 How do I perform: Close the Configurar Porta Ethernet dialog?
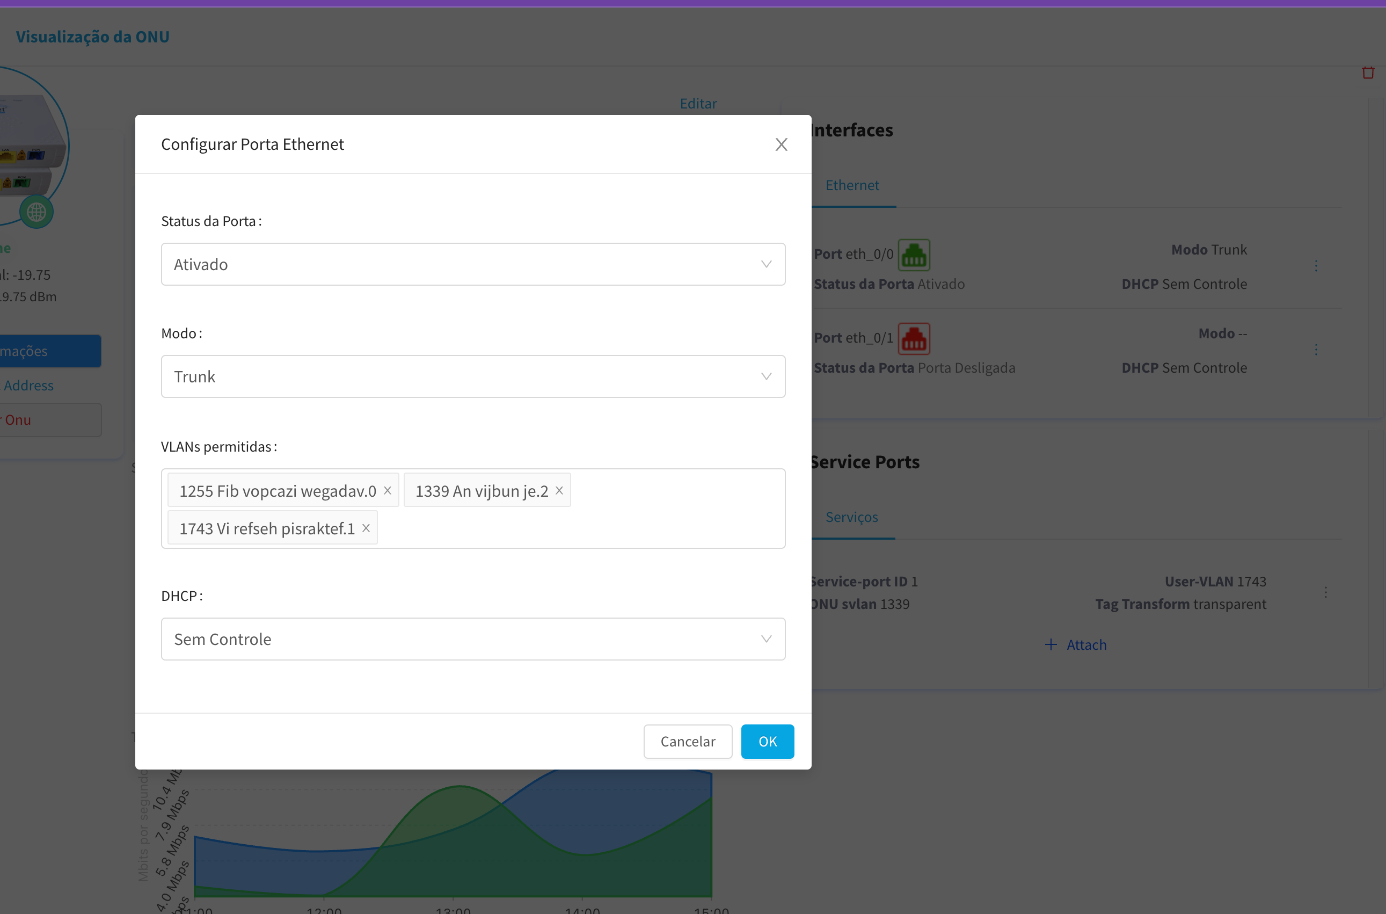(x=780, y=144)
